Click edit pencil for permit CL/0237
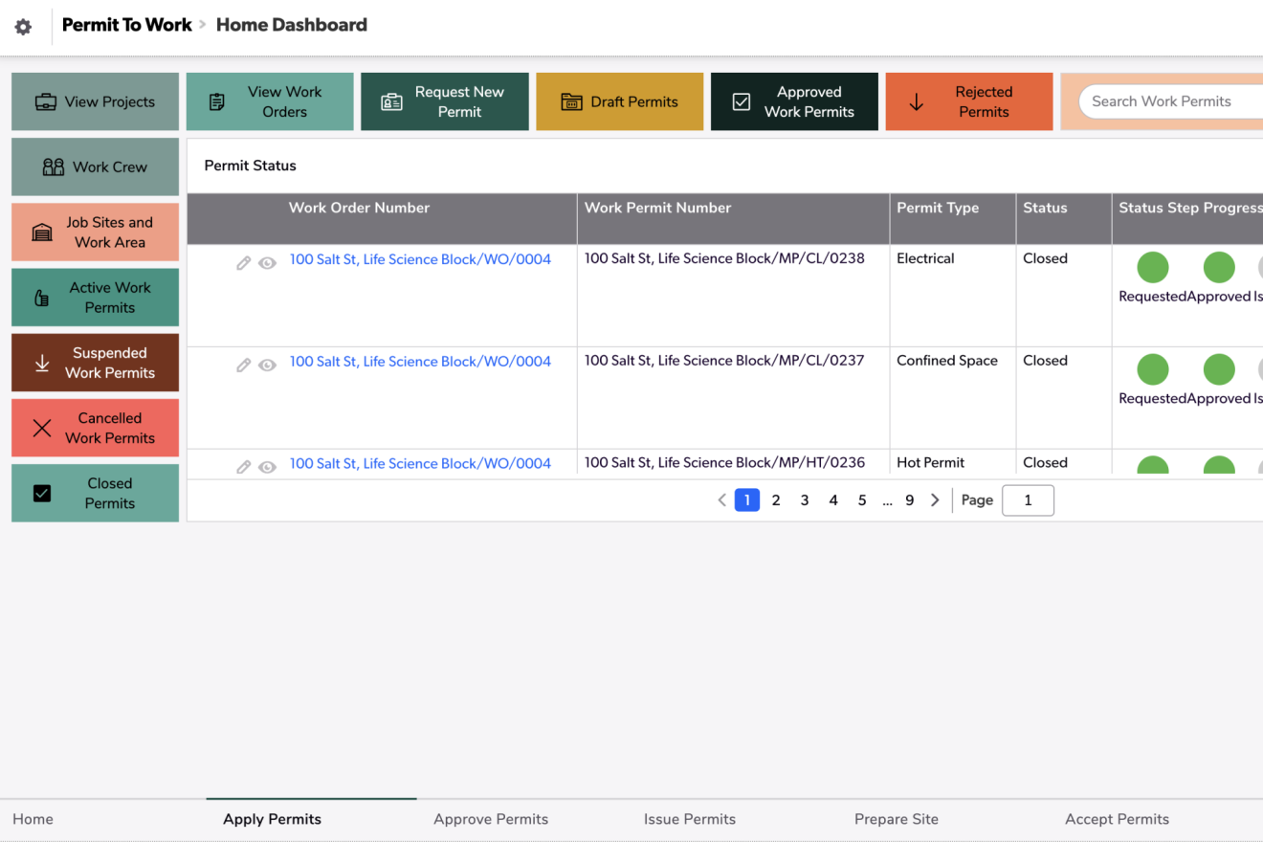1263x842 pixels. (244, 365)
